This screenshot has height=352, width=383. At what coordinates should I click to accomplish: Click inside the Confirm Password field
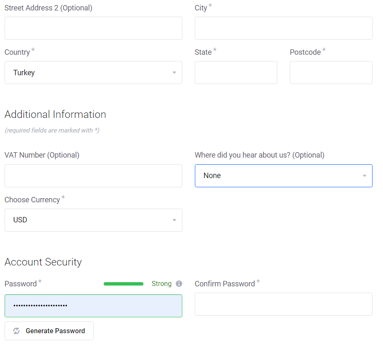point(283,304)
